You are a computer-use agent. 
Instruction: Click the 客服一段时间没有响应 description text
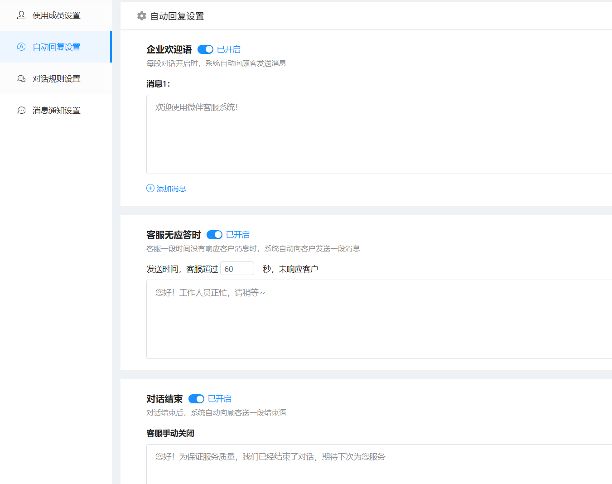coord(253,248)
